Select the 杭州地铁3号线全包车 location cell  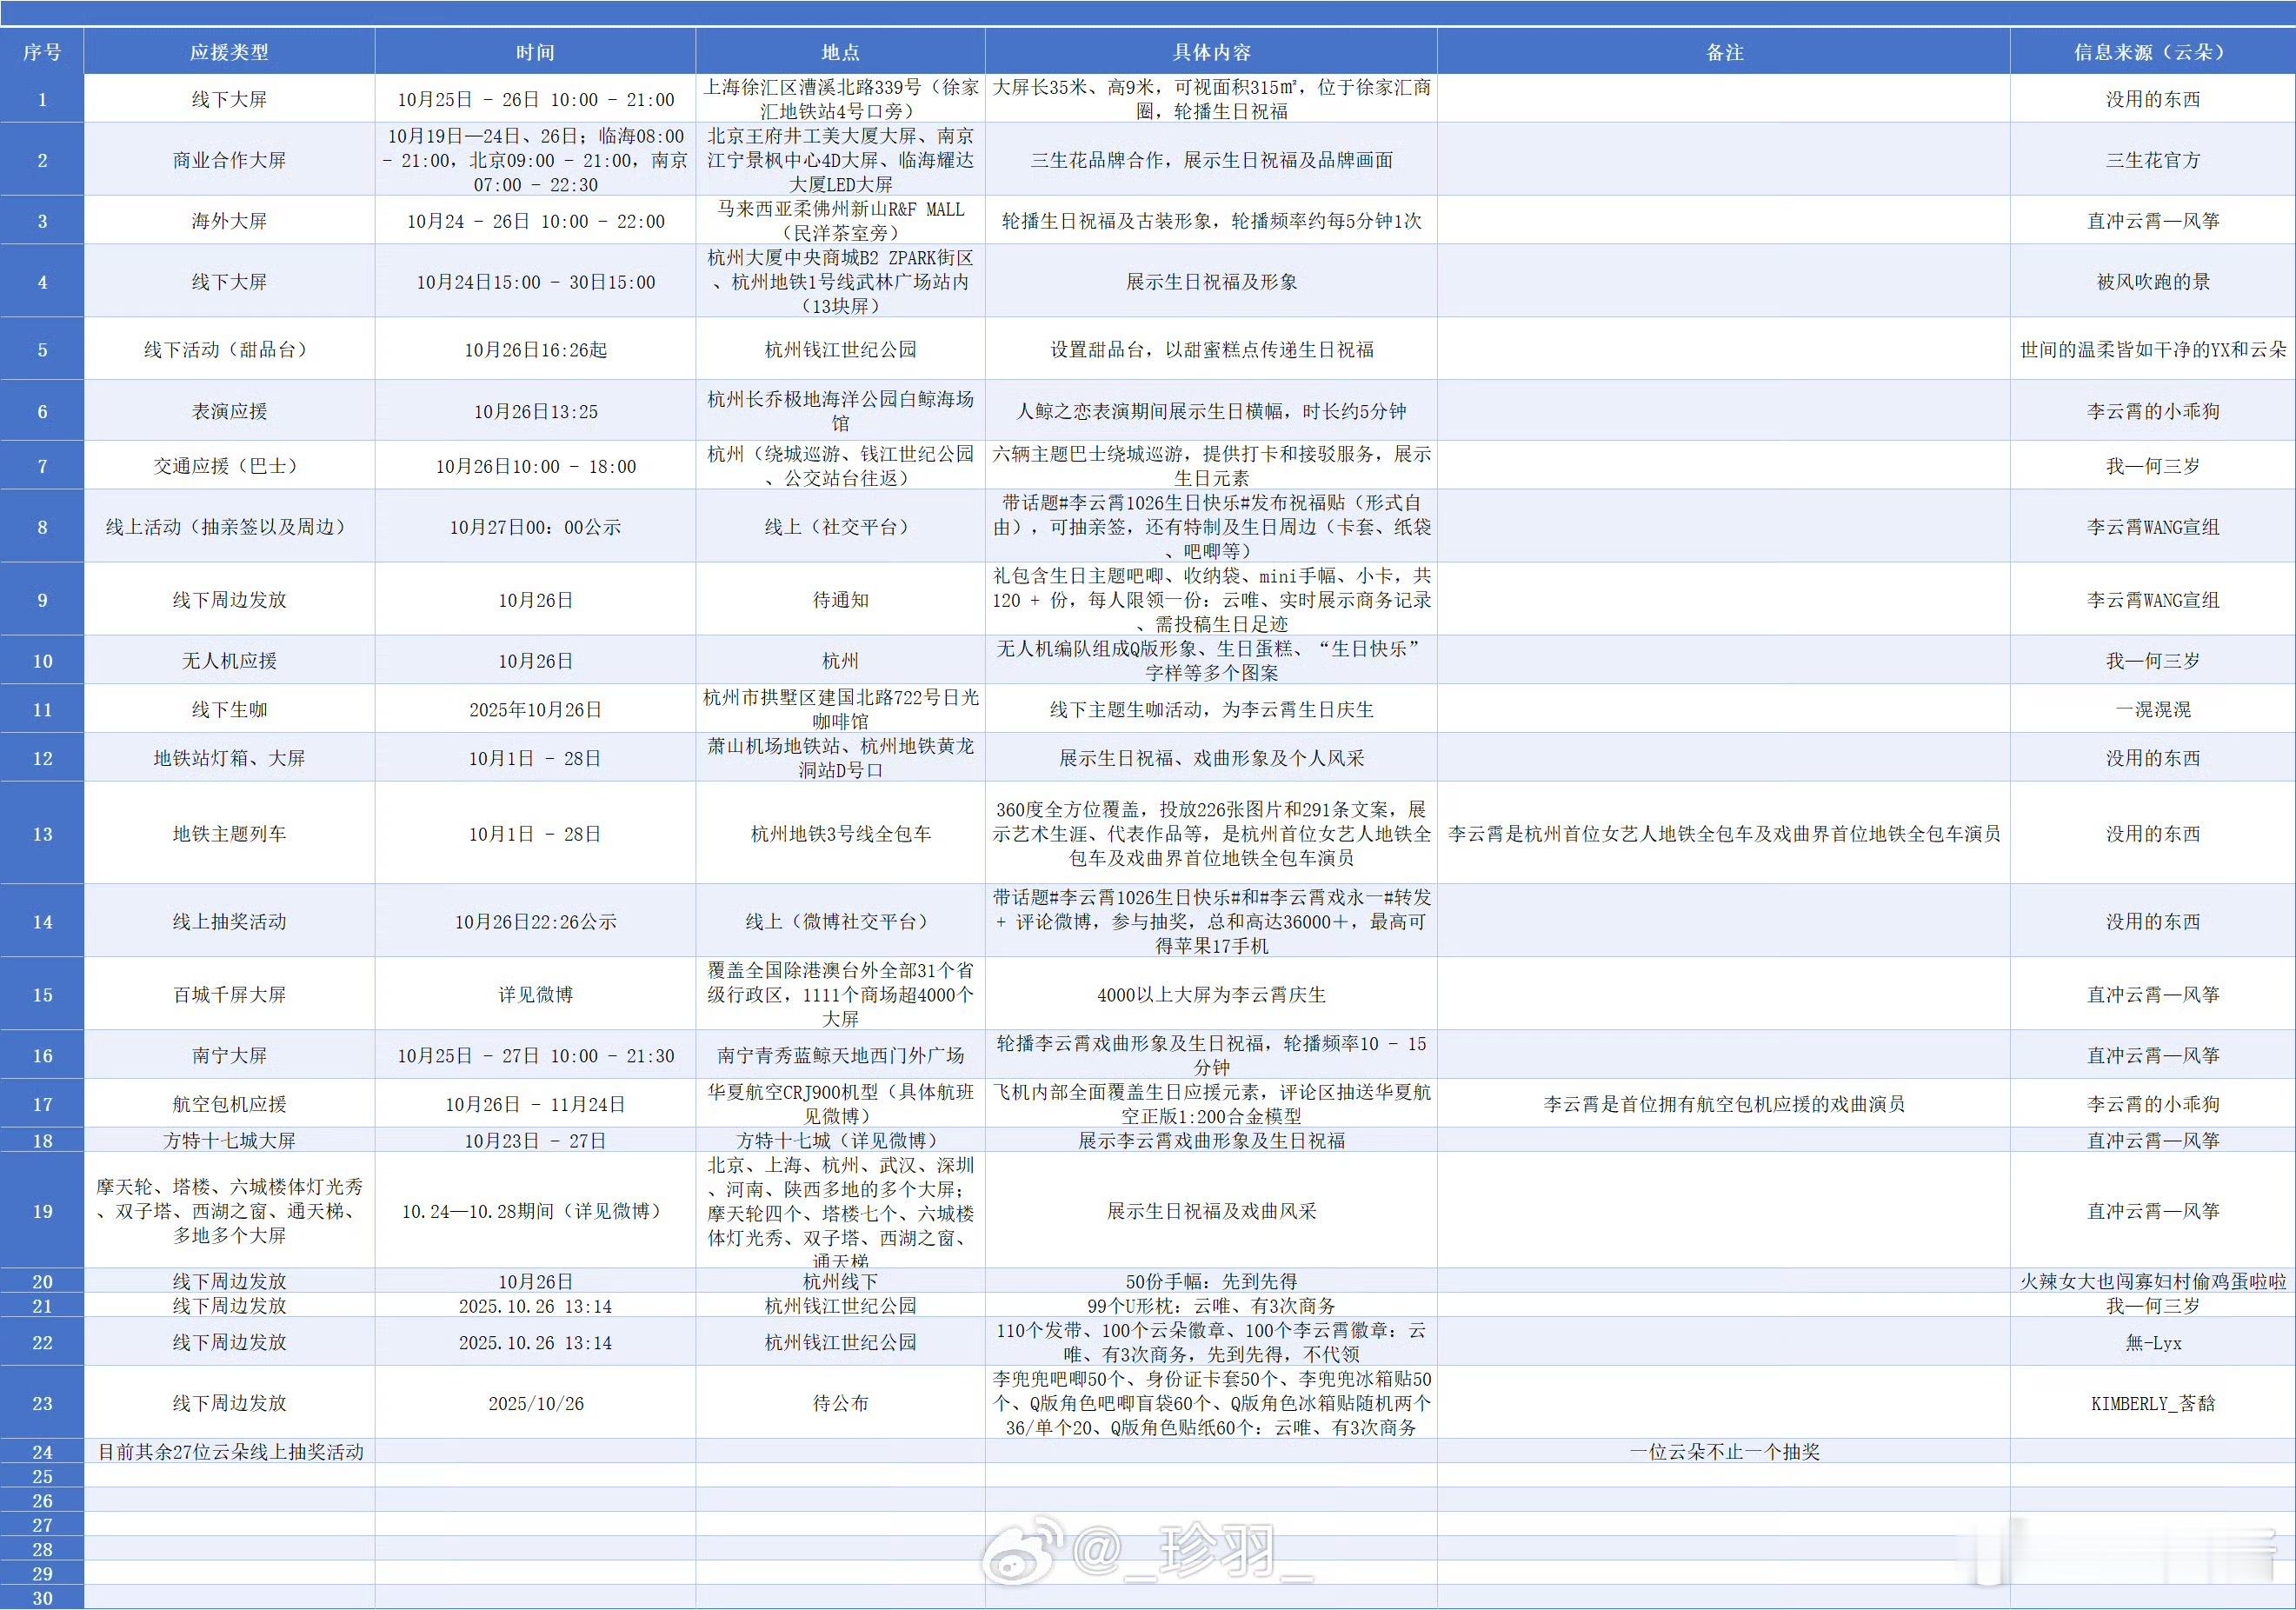[840, 834]
